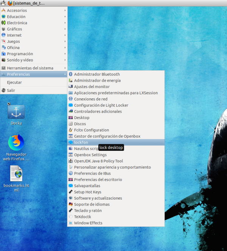Click the icon beside Setup Hot Keys
This screenshot has width=227, height=251.
coord(70,192)
